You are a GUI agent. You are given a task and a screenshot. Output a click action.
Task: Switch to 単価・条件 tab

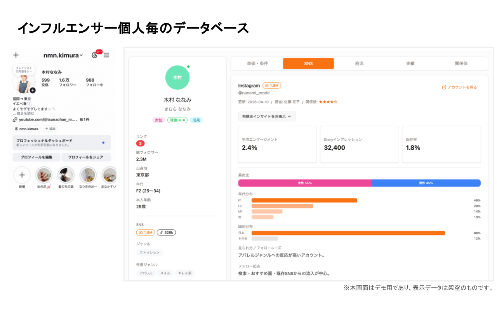point(257,63)
